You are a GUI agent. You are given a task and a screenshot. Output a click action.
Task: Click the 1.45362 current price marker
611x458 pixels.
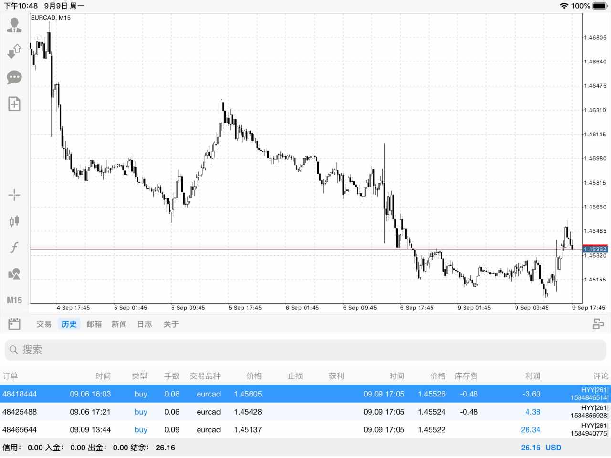coord(595,249)
